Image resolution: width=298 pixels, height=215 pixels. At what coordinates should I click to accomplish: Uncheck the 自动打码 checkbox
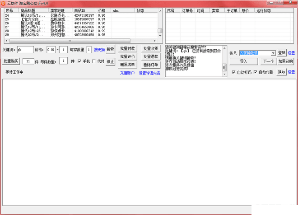(x=233, y=72)
